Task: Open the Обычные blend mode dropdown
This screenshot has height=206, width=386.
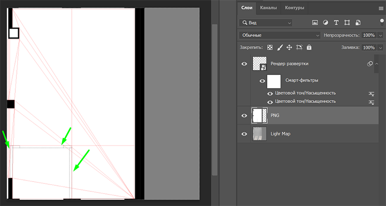Action: (x=280, y=35)
